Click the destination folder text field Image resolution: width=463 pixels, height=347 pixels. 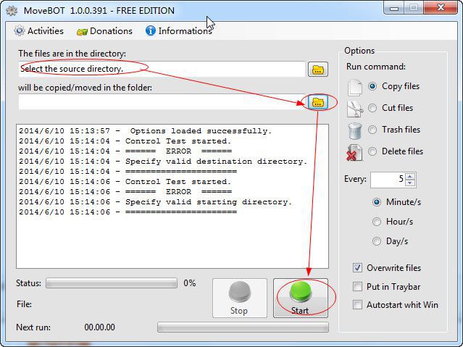pos(162,102)
